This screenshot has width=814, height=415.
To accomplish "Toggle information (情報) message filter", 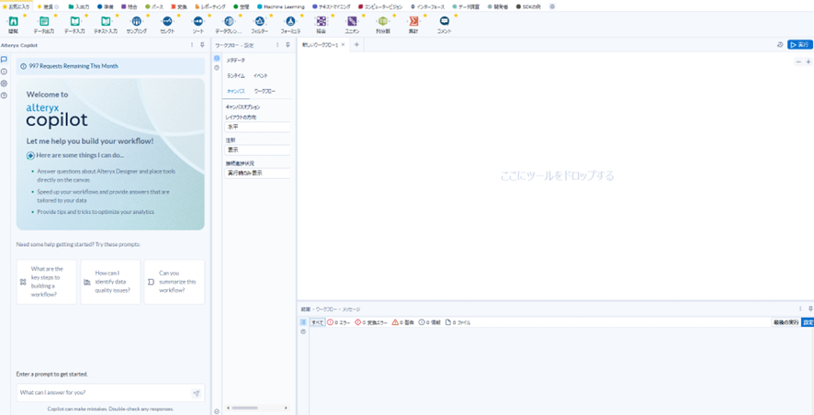I will coord(429,322).
